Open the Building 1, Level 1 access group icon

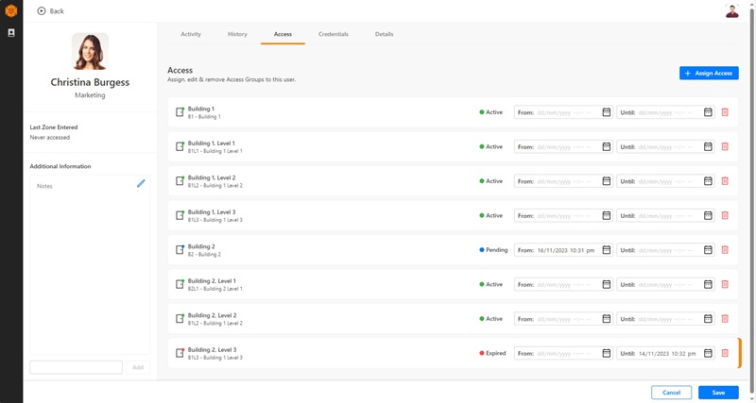(180, 146)
